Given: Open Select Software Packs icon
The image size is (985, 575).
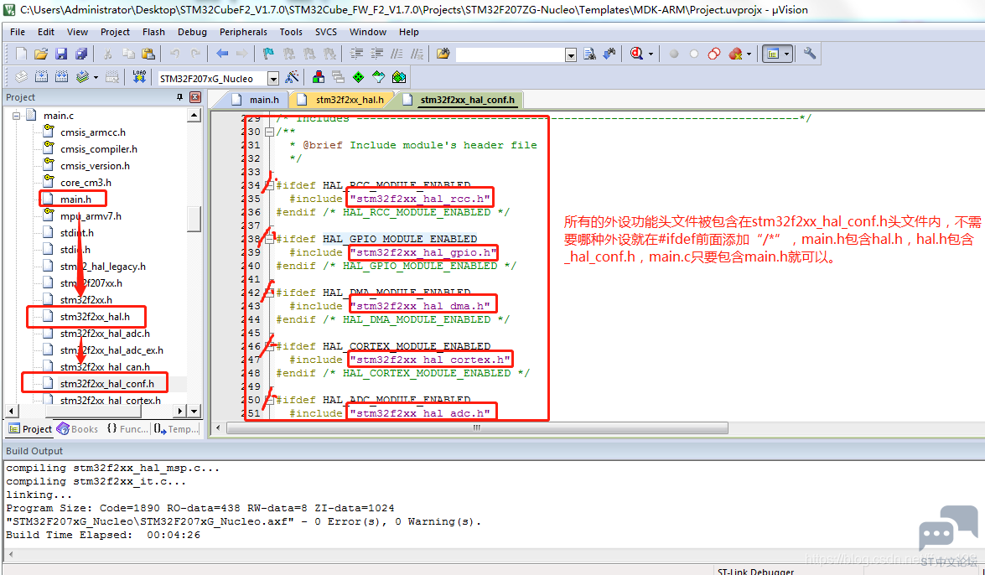Looking at the screenshot, I should coord(378,77).
